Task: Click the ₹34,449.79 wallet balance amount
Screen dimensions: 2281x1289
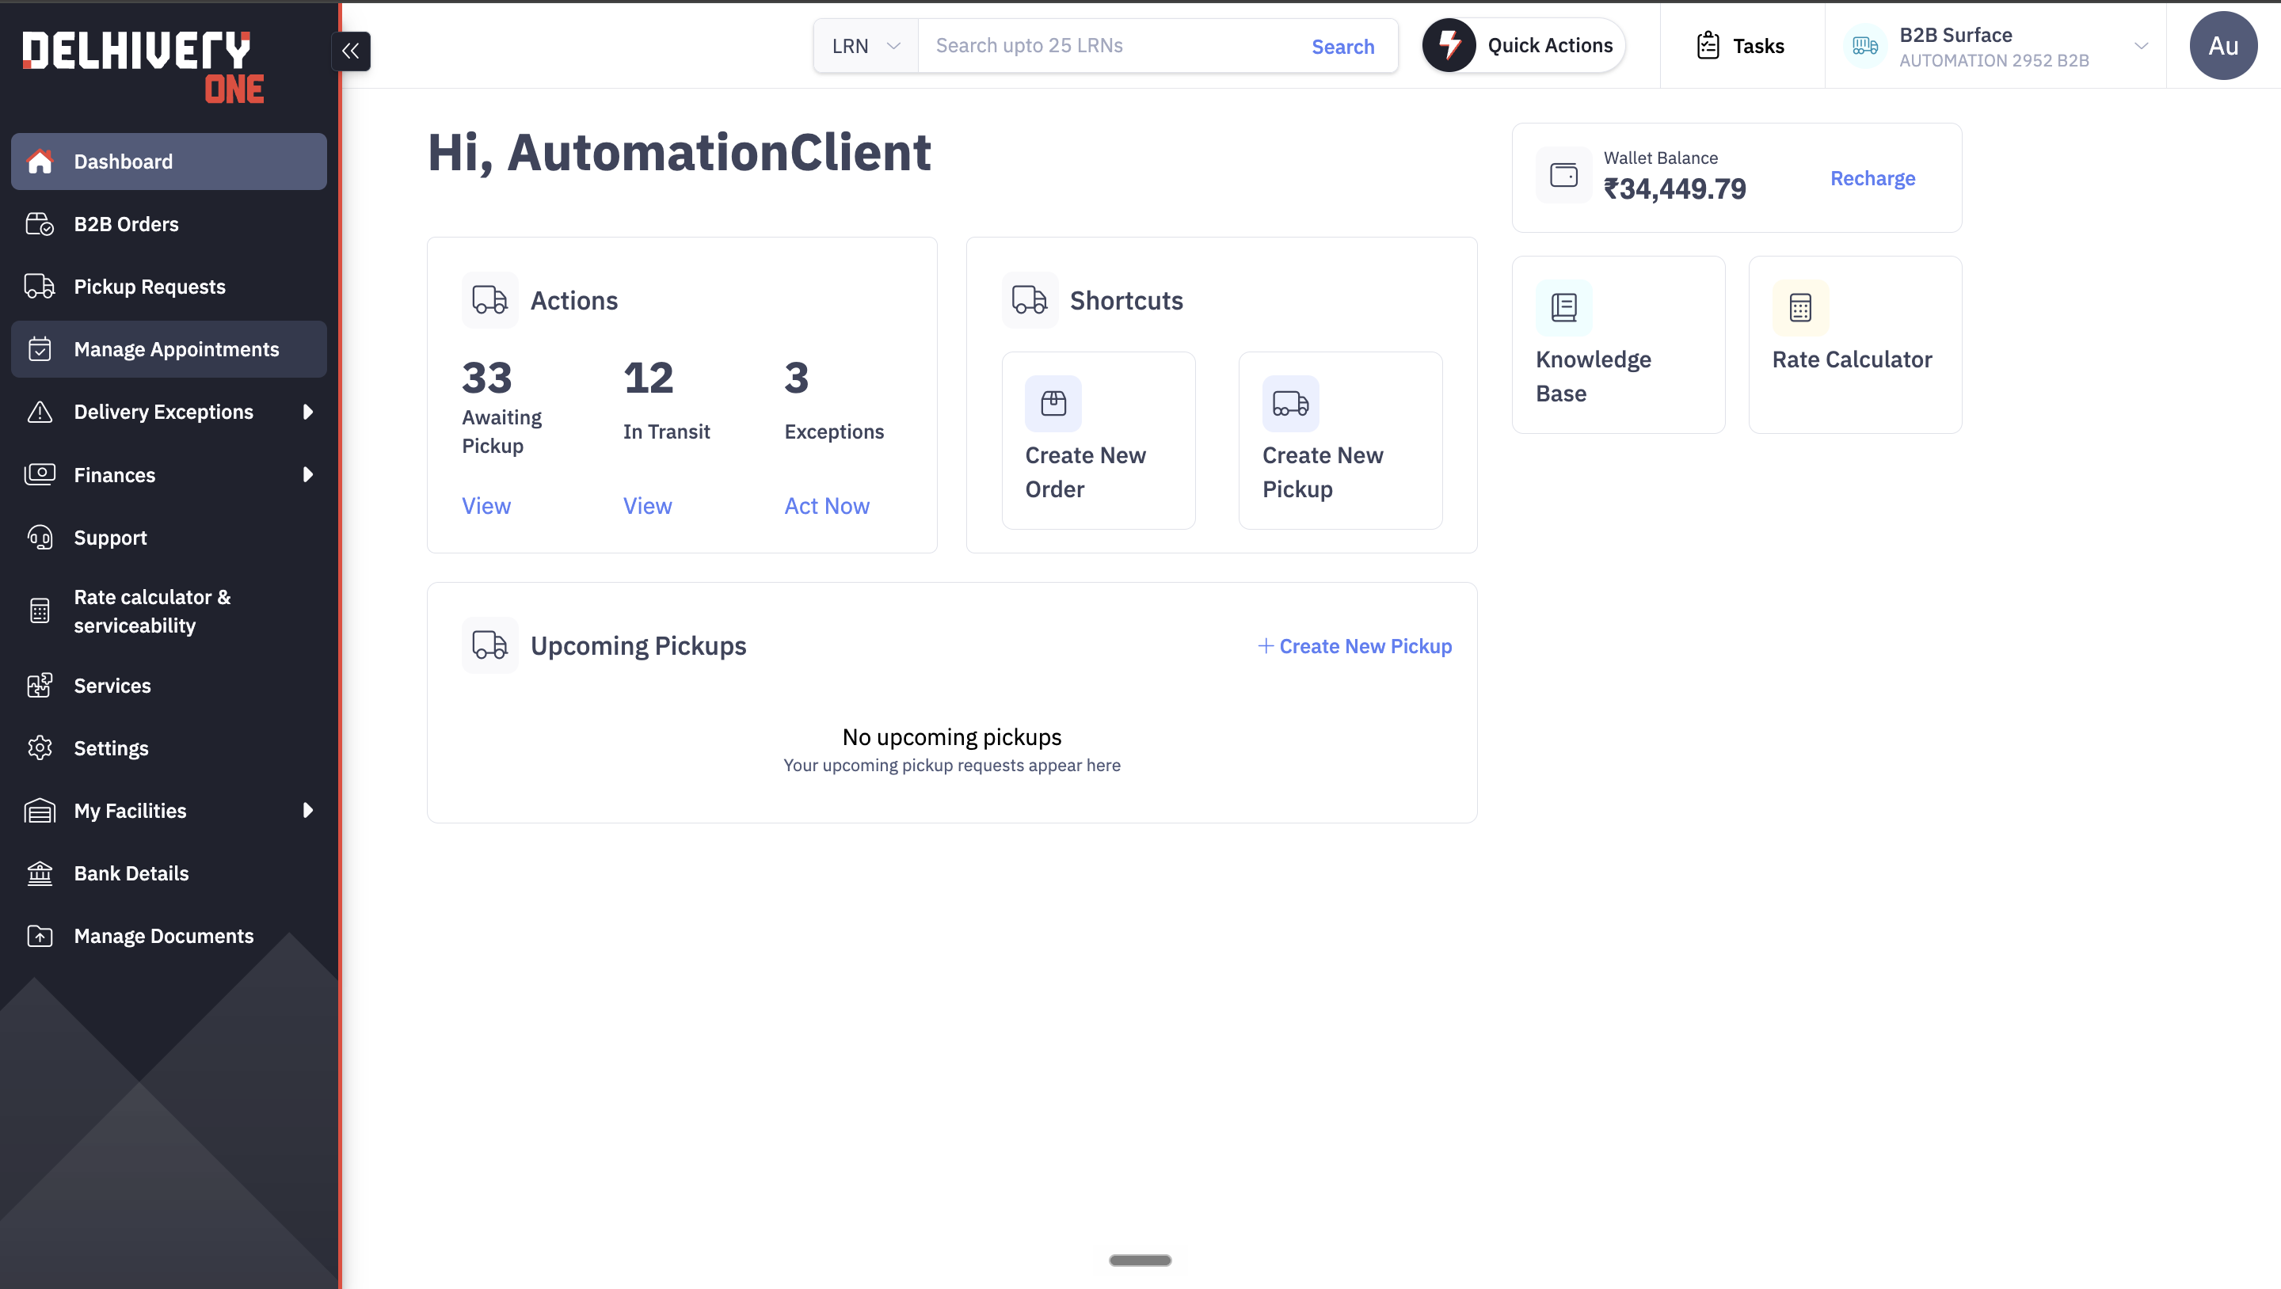Action: click(1674, 188)
